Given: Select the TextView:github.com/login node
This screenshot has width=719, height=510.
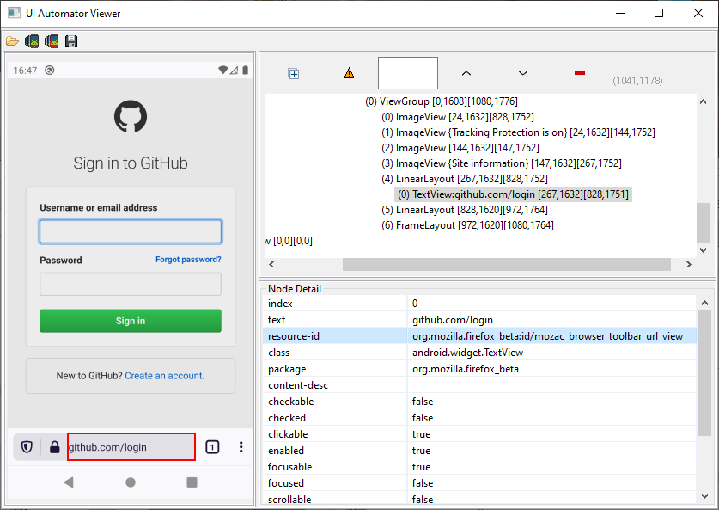Looking at the screenshot, I should 513,194.
